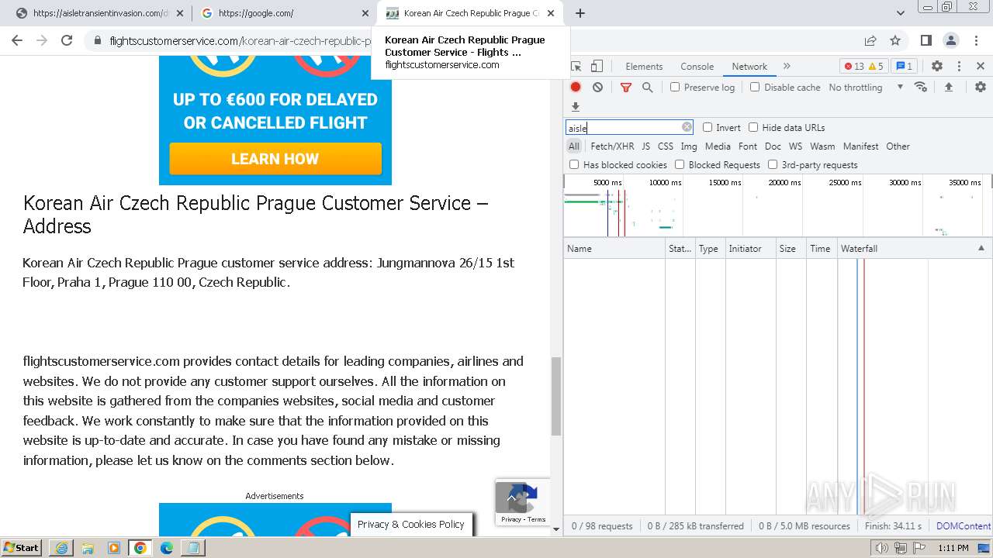Filter requests by CSS
Screen dimensions: 993x558
tap(666, 146)
